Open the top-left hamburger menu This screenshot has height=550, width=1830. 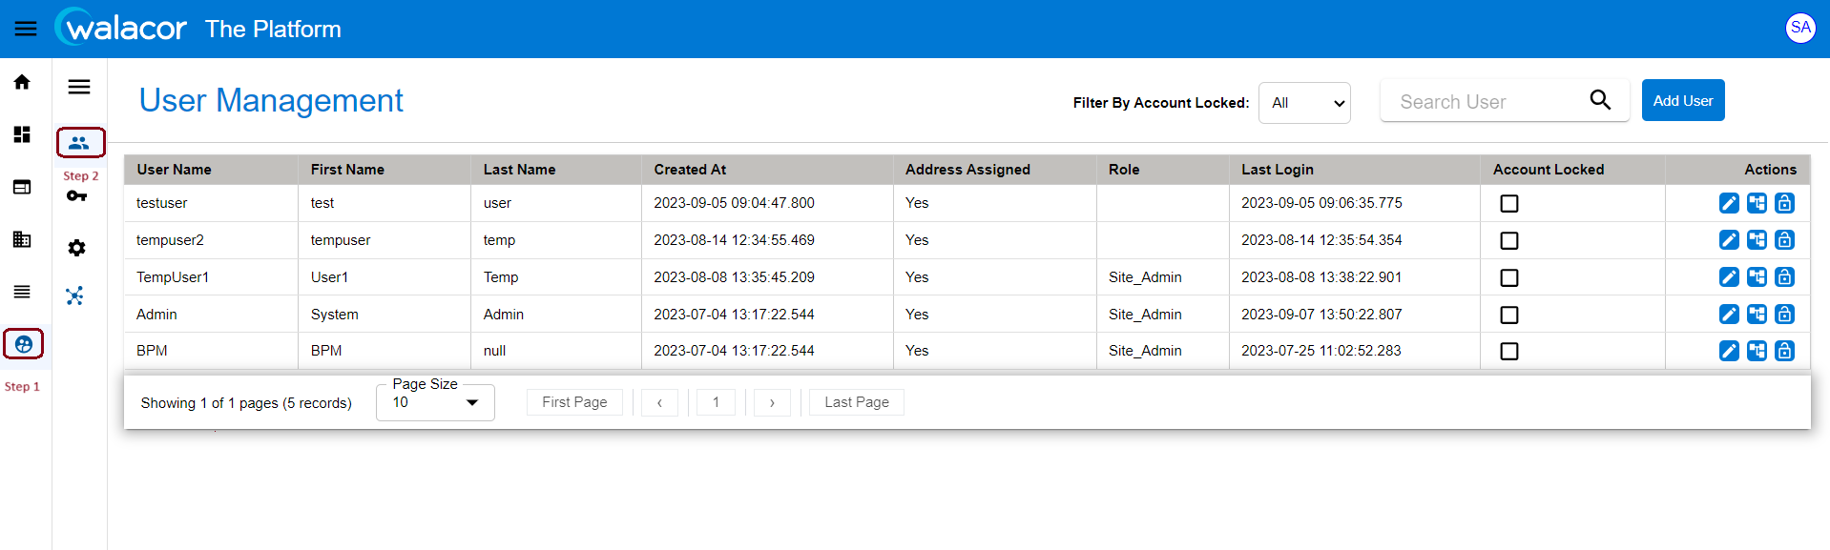26,29
